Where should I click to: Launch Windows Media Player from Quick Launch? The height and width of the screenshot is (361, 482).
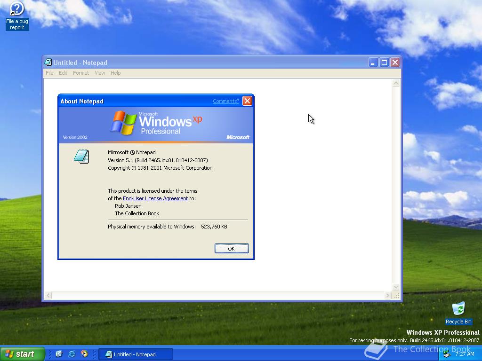coord(84,354)
